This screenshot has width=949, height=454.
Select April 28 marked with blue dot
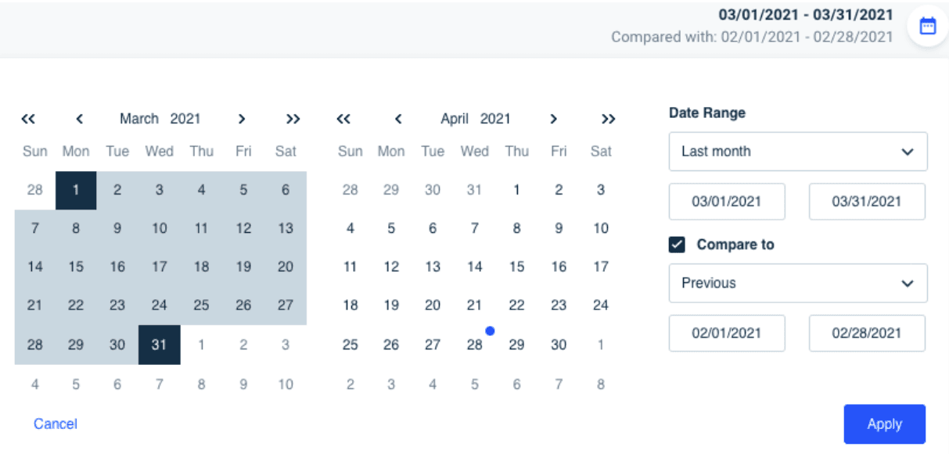[475, 345]
